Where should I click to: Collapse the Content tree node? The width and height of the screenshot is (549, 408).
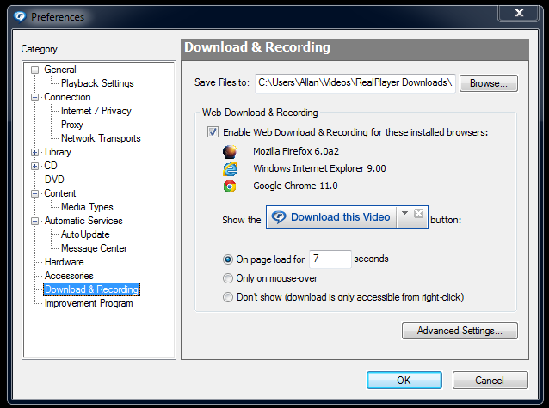pyautogui.click(x=34, y=193)
